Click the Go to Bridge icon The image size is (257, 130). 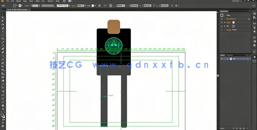tap(64, 1)
